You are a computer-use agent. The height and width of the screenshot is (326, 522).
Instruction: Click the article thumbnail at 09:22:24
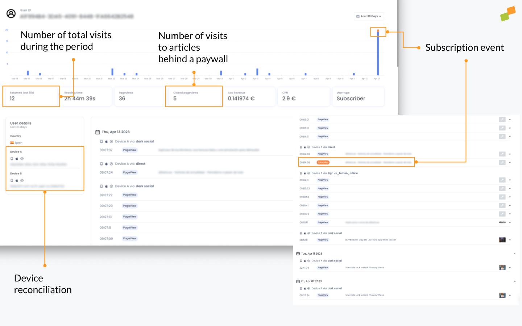(x=502, y=295)
